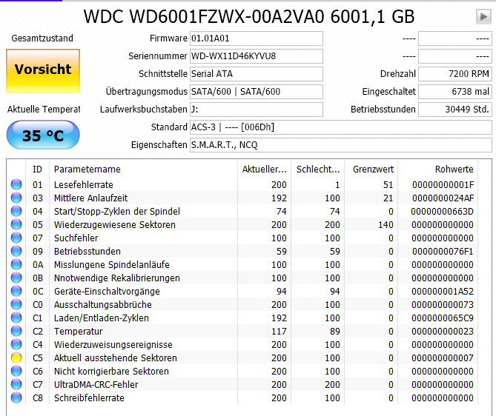Viewport: 496px width, 416px height.
Task: Click the status orb for Suchfehler
Action: point(16,238)
